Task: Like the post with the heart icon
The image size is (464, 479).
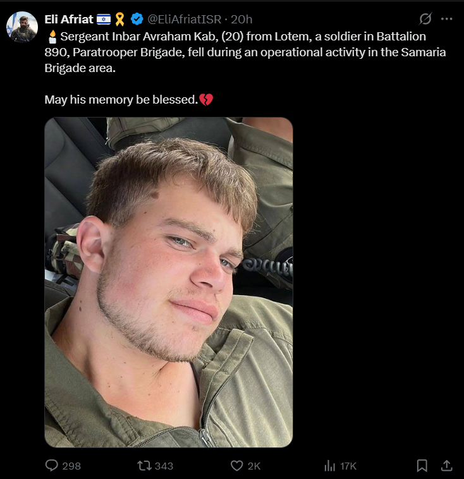Action: click(x=237, y=466)
